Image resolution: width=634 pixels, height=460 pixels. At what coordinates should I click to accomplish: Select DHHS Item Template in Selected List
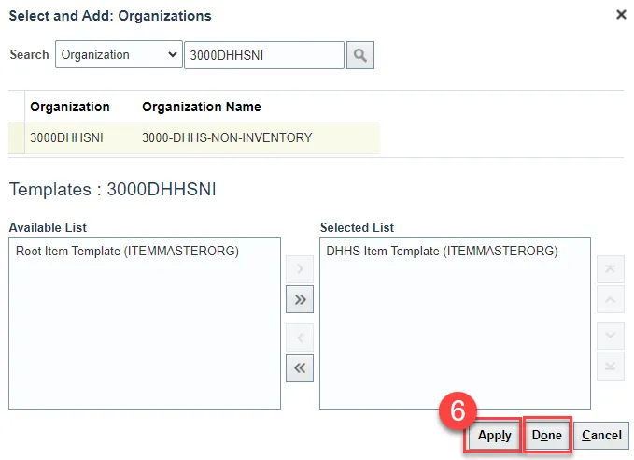tap(442, 251)
